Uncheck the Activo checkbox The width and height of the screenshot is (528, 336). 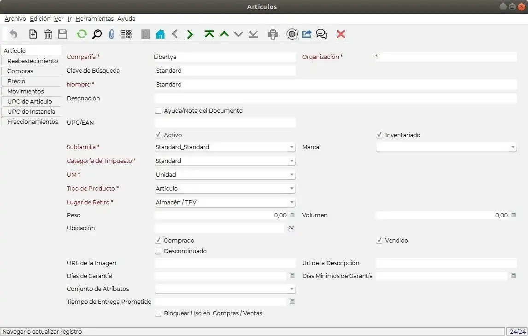(x=158, y=135)
